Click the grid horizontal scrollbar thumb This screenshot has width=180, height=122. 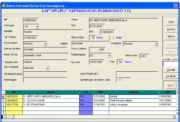[10, 117]
